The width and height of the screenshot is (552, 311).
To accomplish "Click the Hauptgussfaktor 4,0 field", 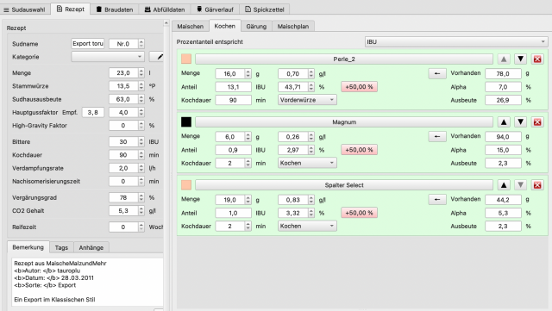I will click(123, 112).
